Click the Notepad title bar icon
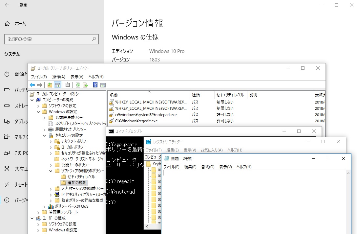The width and height of the screenshot is (357, 234). [167, 158]
